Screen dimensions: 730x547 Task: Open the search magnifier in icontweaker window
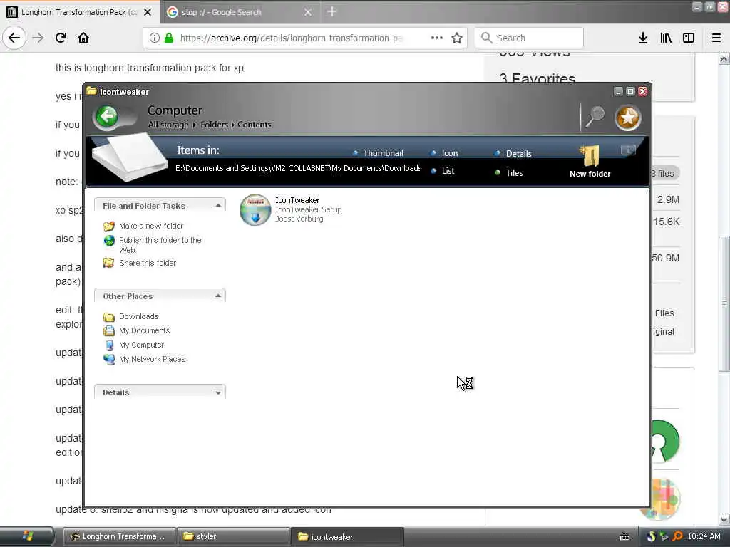coord(595,116)
